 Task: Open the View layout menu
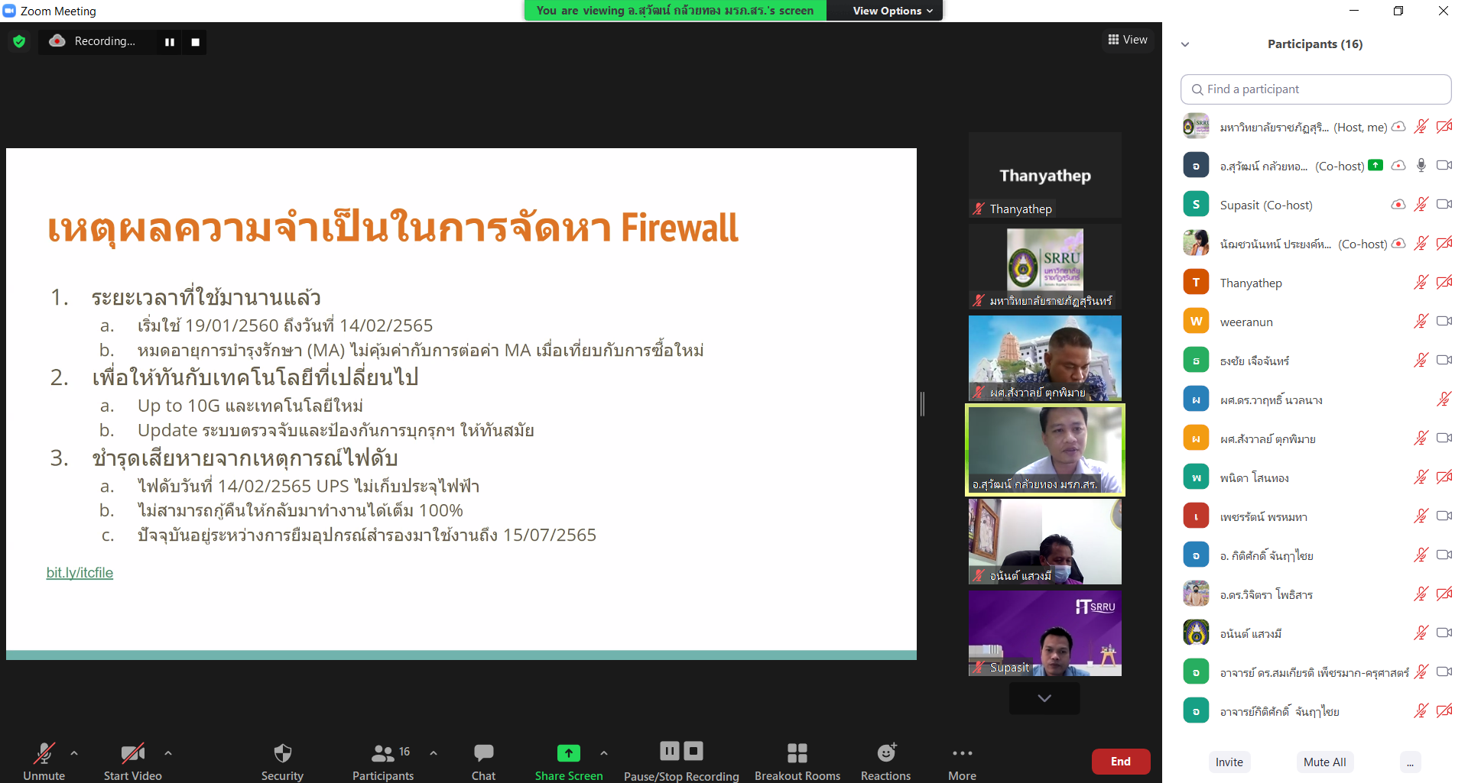click(1128, 40)
